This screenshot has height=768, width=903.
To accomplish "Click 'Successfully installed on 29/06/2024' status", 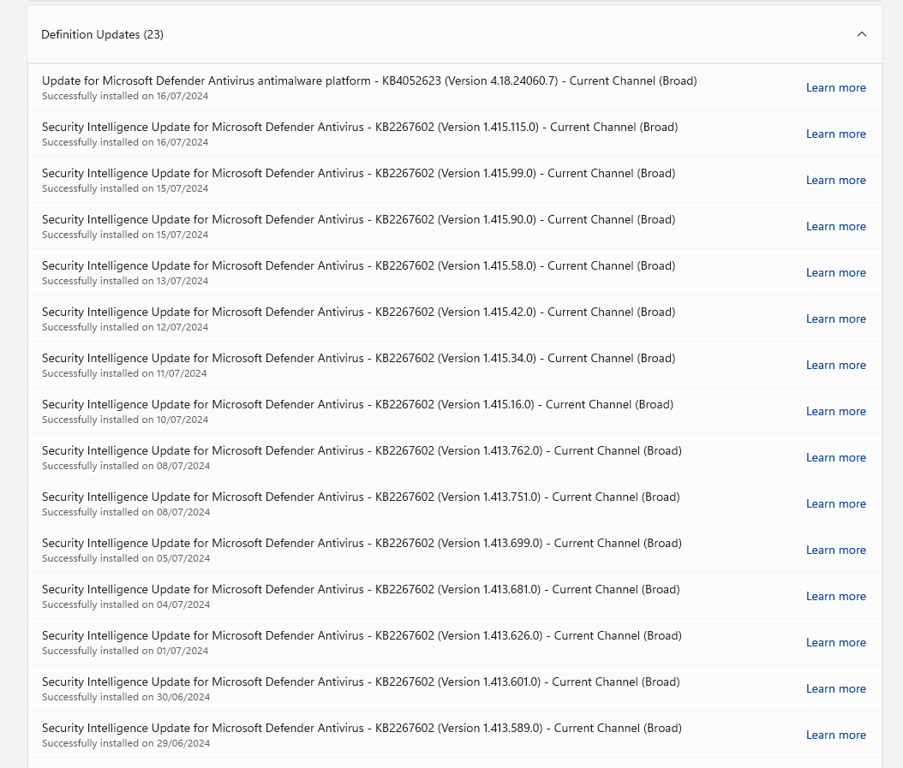I will 126,743.
